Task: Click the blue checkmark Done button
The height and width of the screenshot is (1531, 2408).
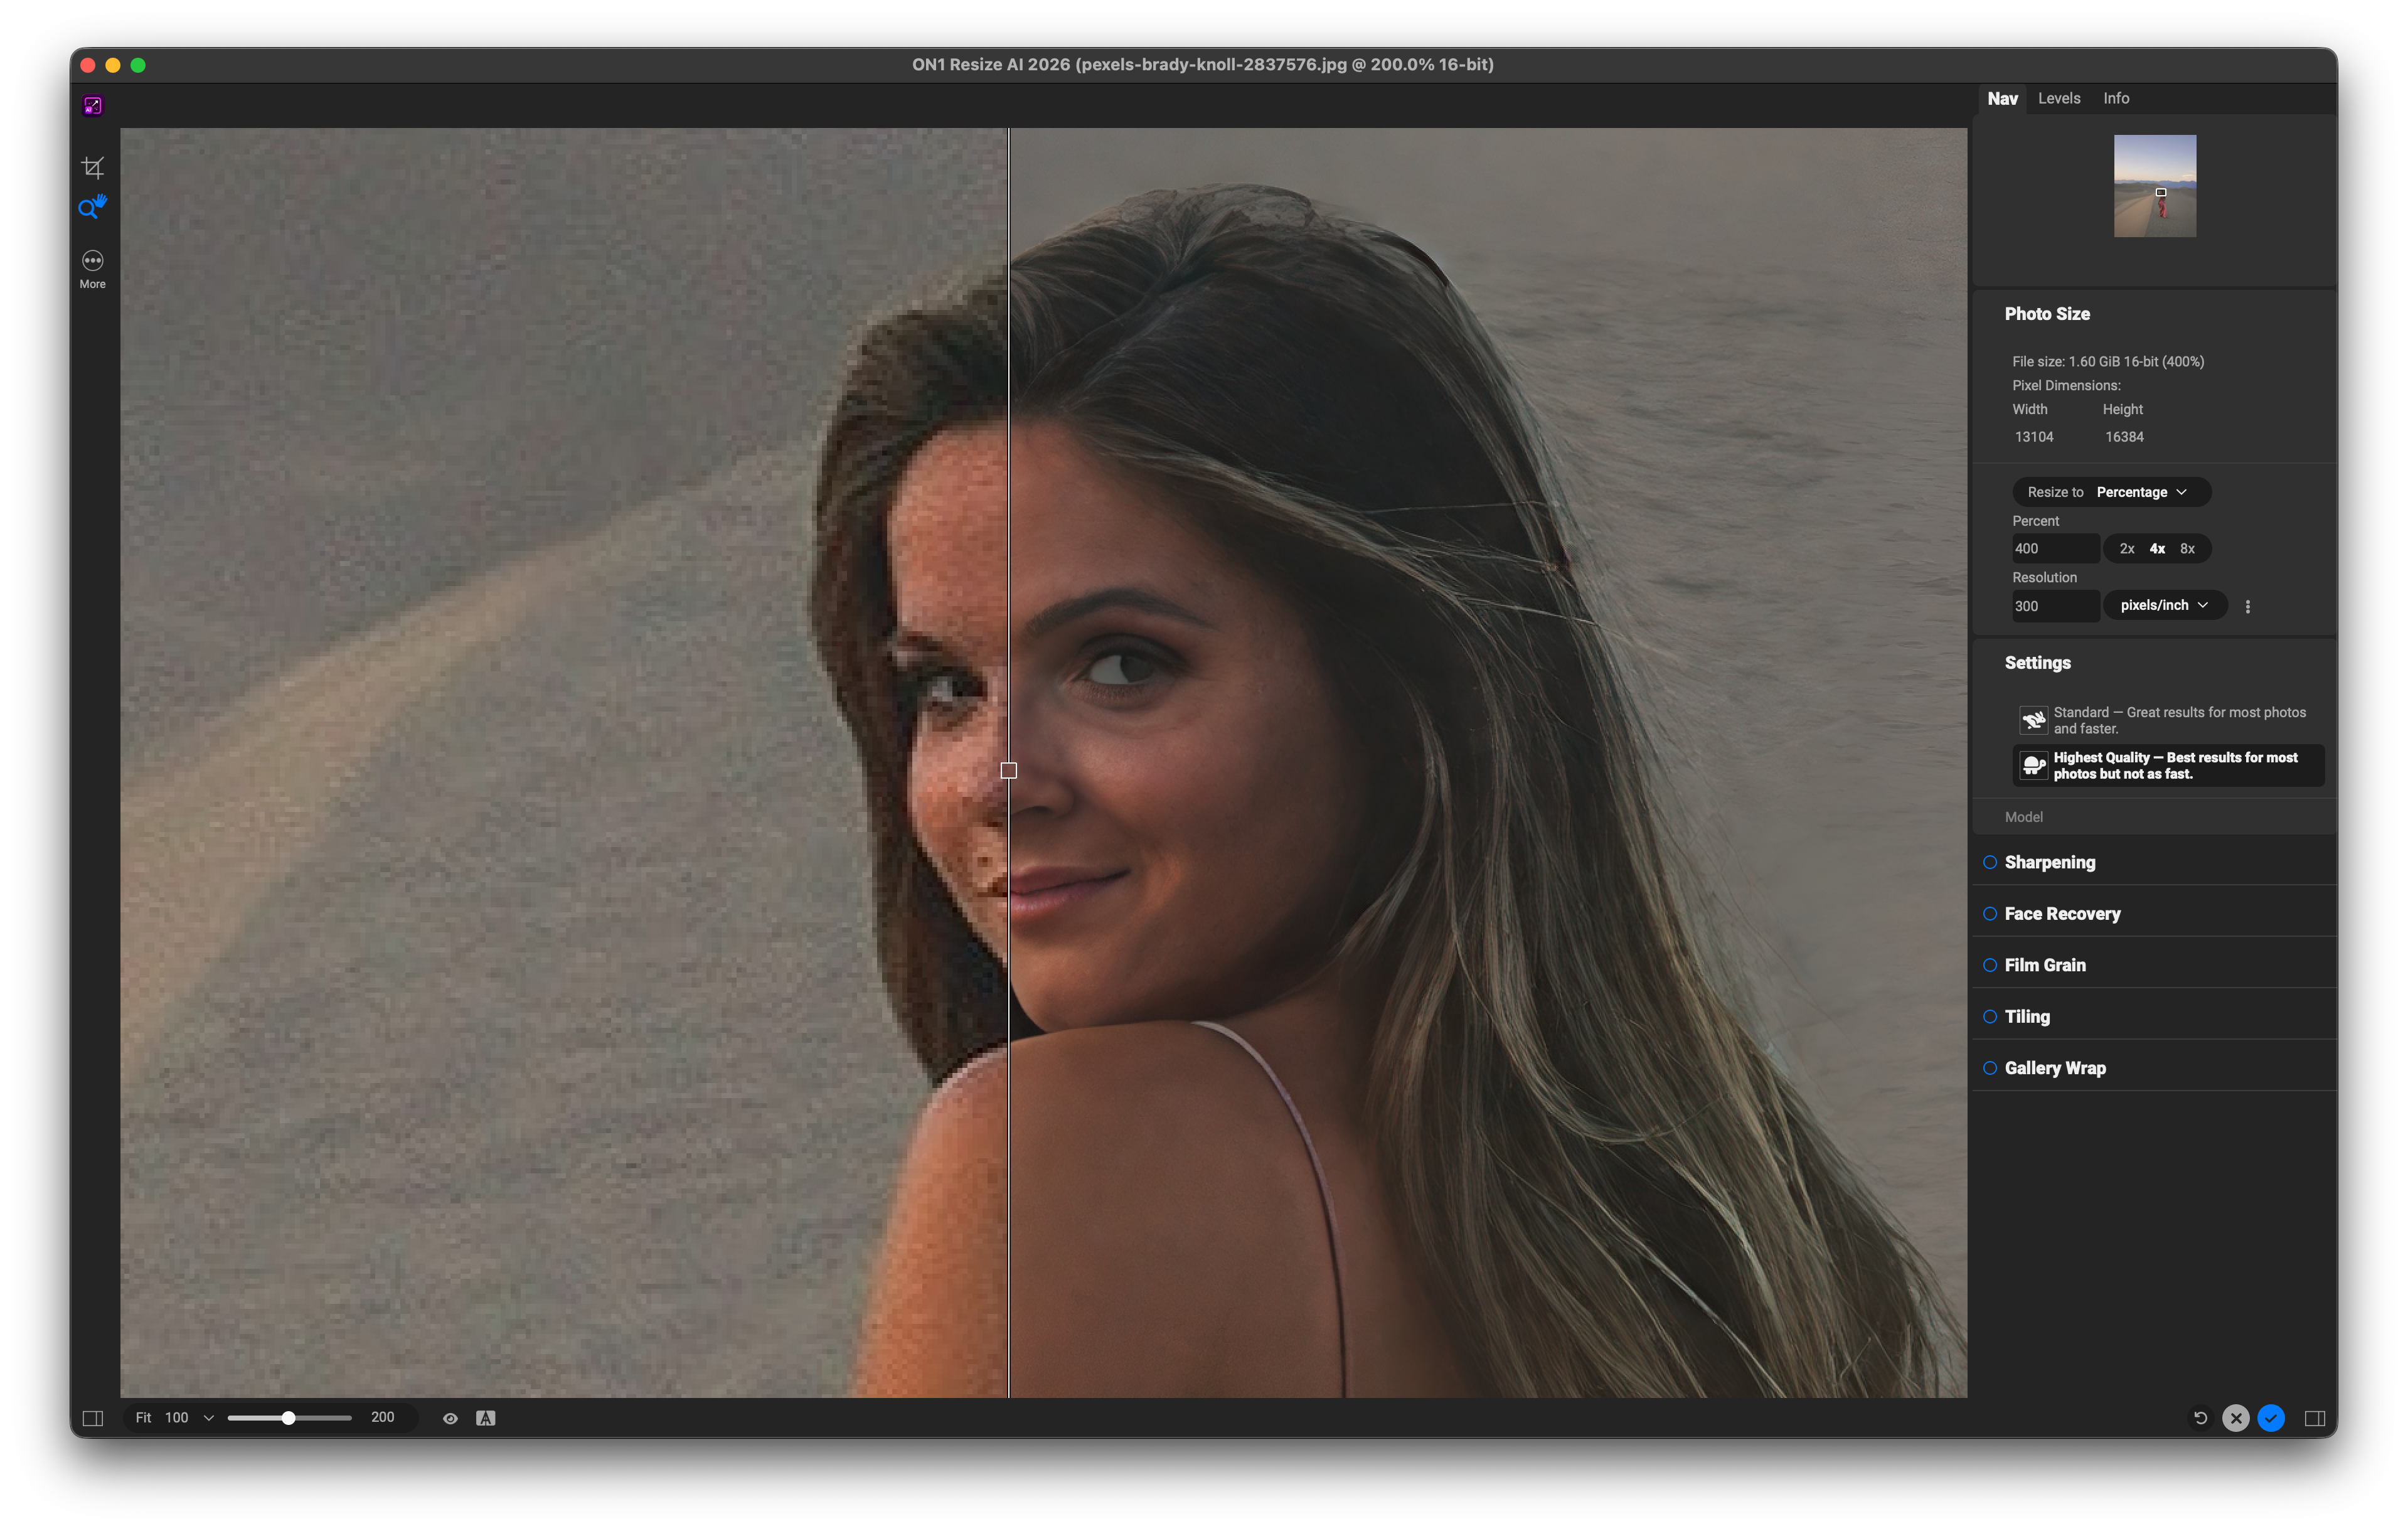Action: click(x=2271, y=1418)
